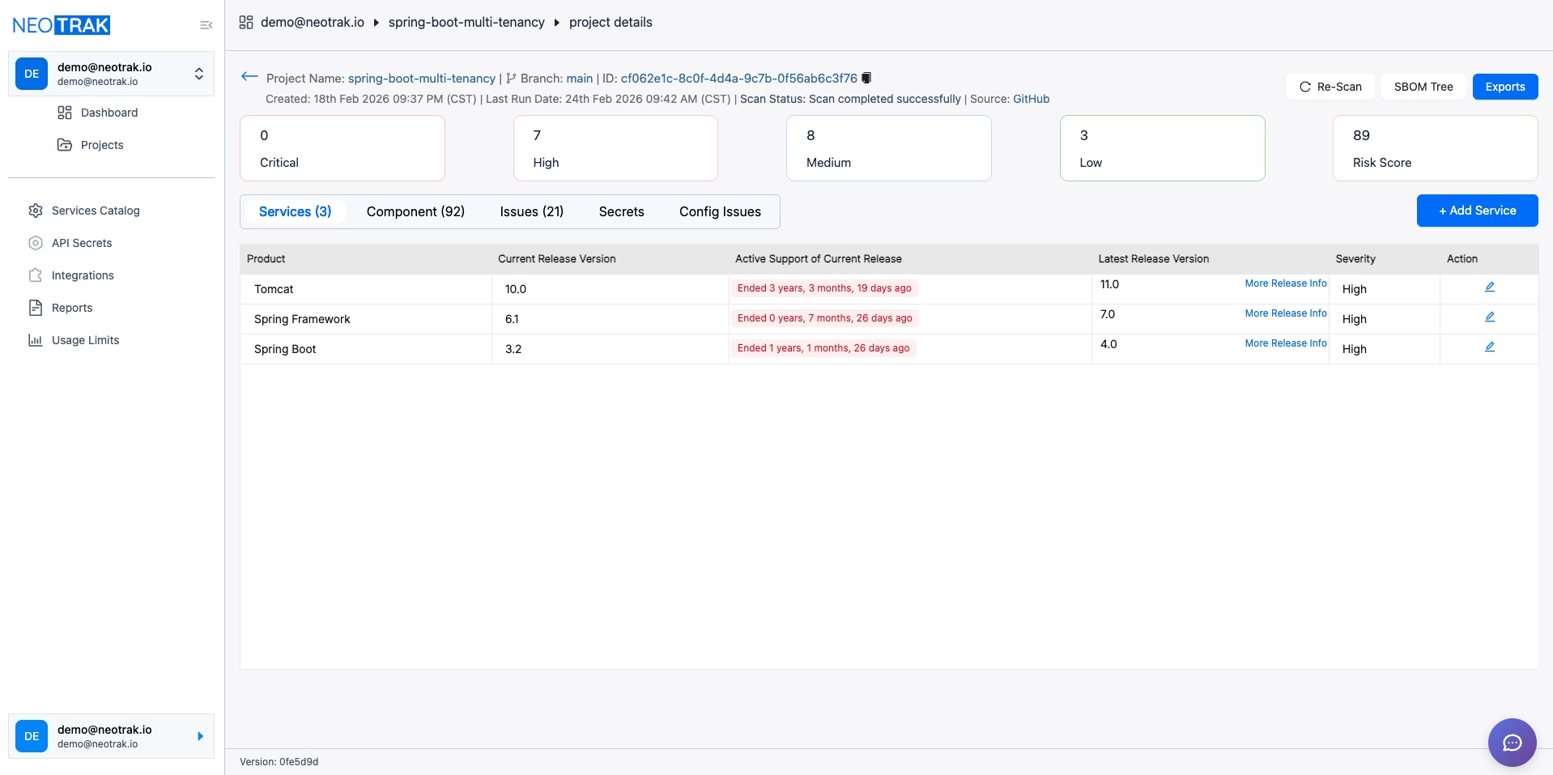
Task: Edit the Tomcat service via the pencil icon
Action: click(1490, 287)
